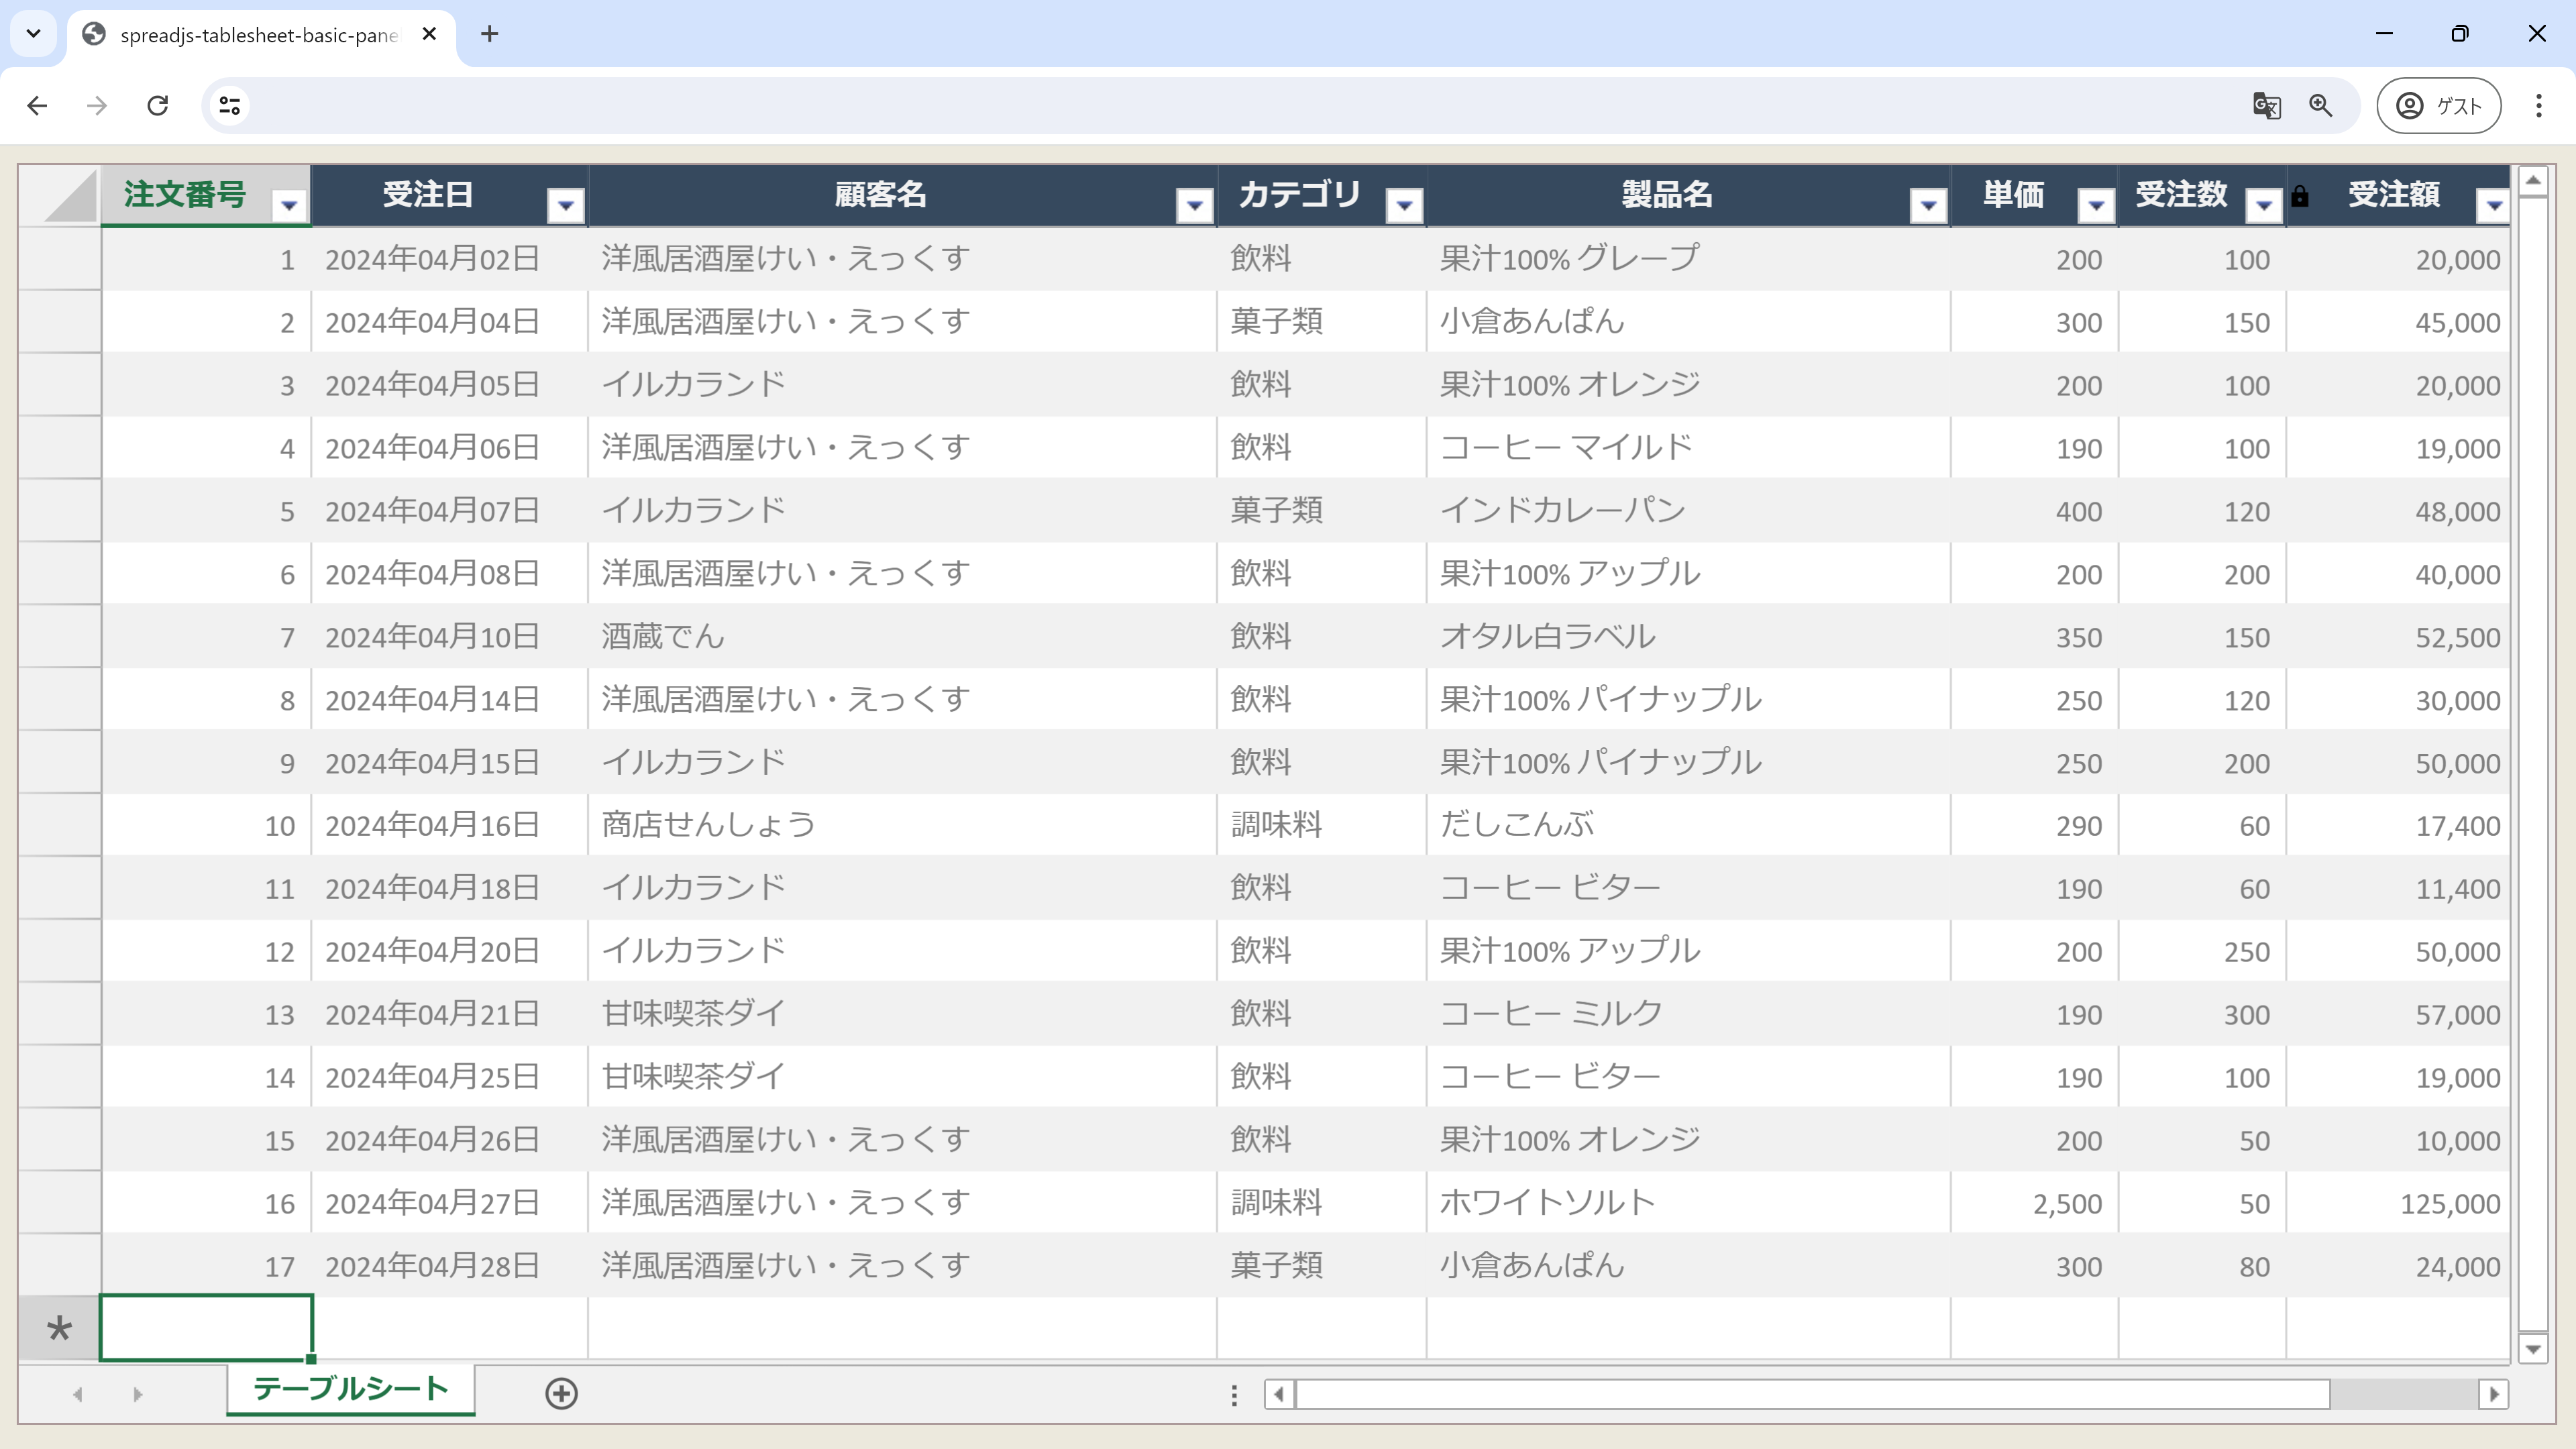Image resolution: width=2576 pixels, height=1449 pixels.
Task: Close the spreadjs-tablesheet browser tab
Action: click(x=429, y=34)
